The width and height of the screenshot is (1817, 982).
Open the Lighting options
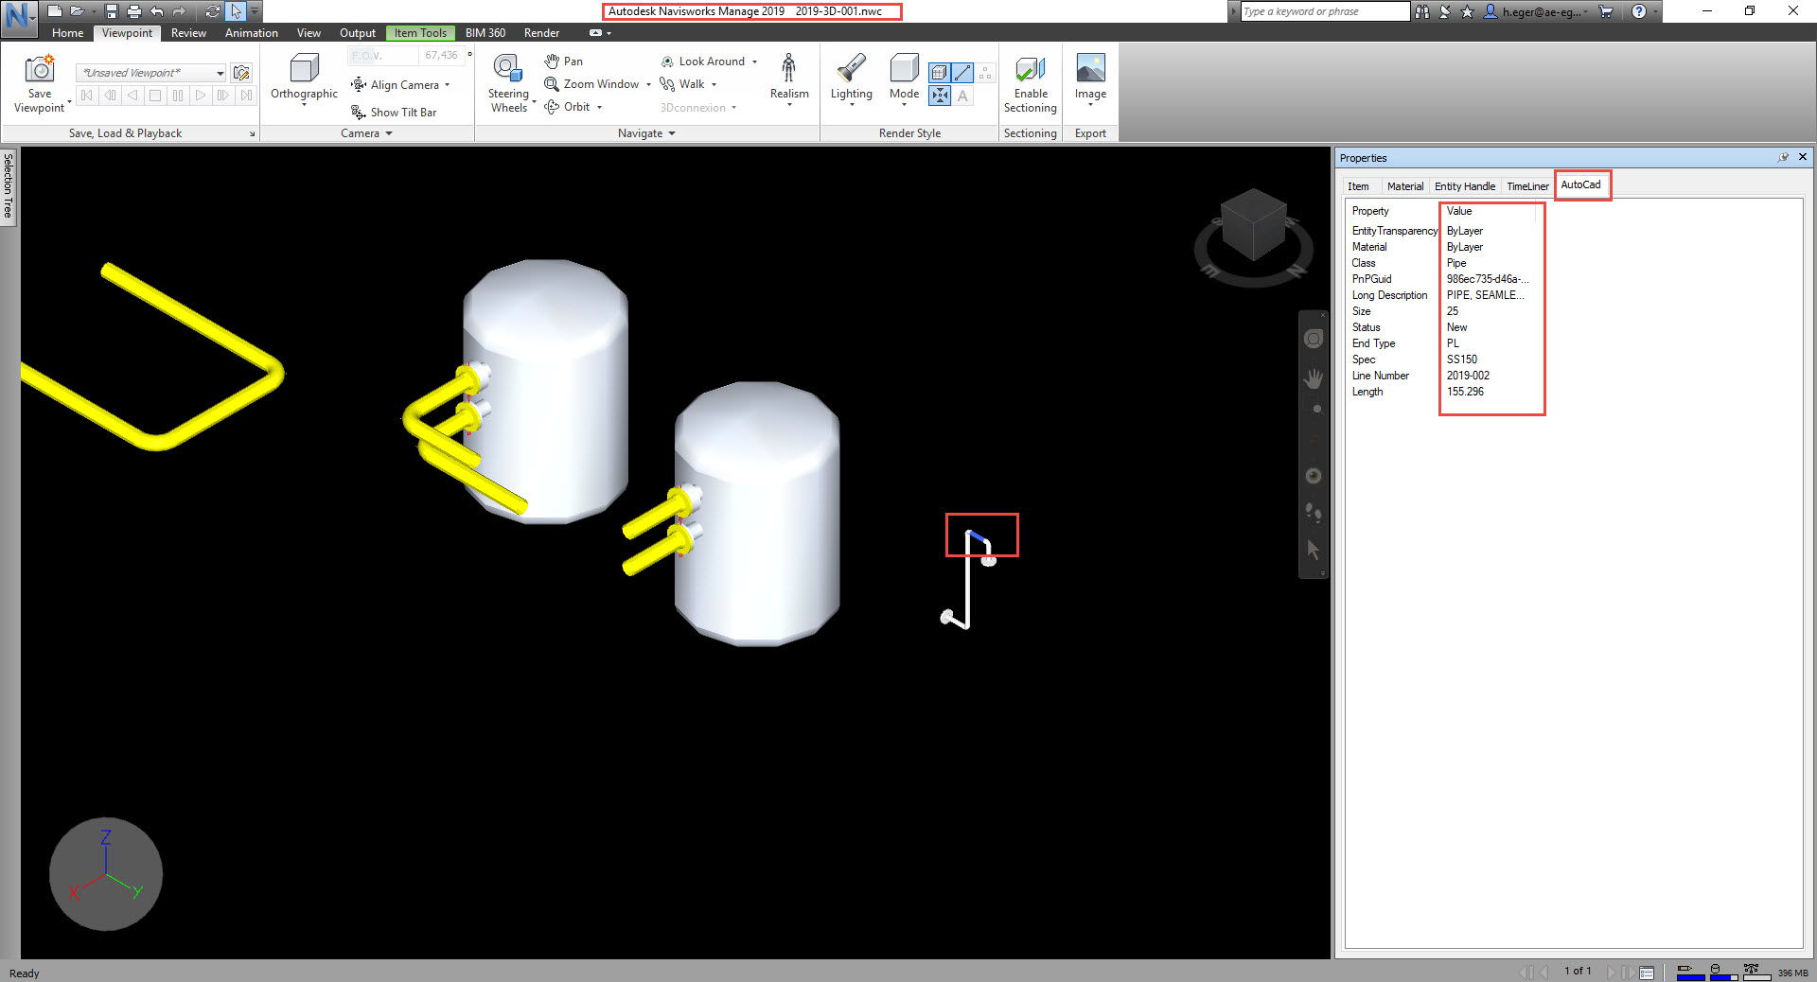pos(850,79)
